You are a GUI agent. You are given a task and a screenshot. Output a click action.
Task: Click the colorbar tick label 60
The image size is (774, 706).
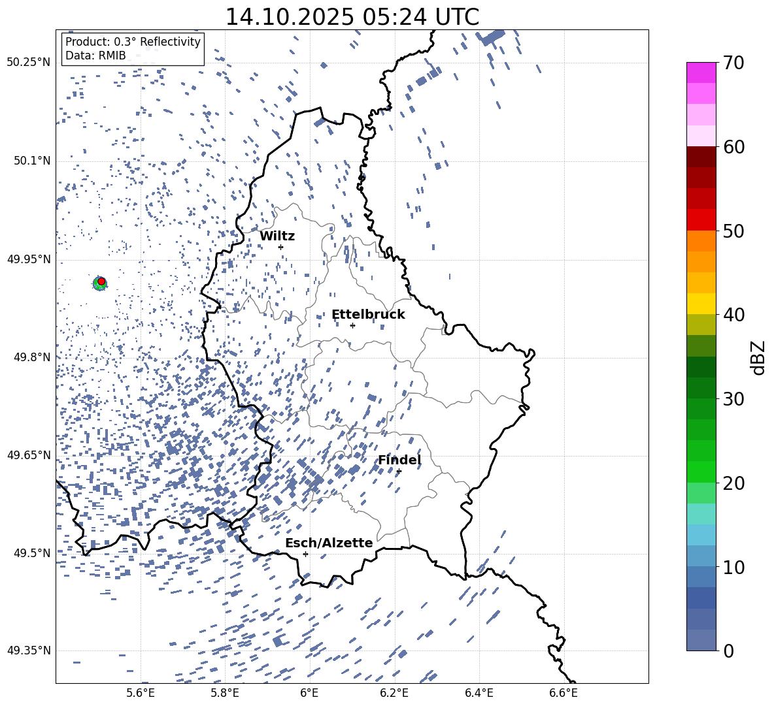[734, 147]
